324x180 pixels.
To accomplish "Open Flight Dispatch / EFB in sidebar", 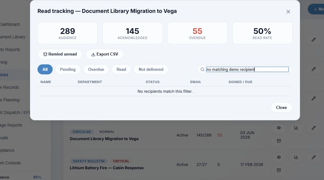I will coord(15,112).
